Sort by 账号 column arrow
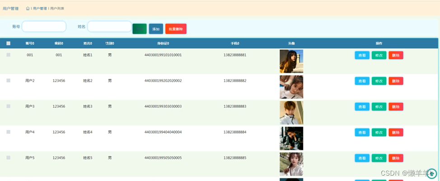The height and width of the screenshot is (181, 440). click(34, 43)
